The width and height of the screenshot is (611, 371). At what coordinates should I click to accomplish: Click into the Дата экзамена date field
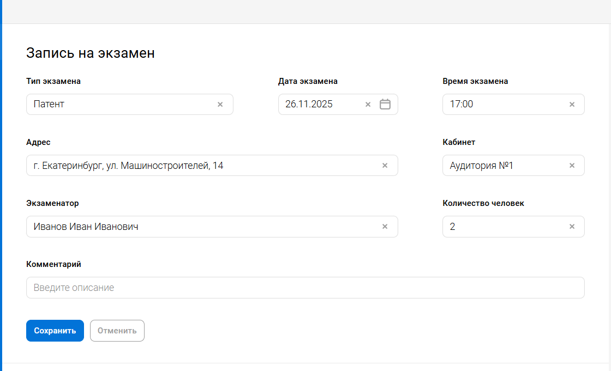tap(319, 105)
